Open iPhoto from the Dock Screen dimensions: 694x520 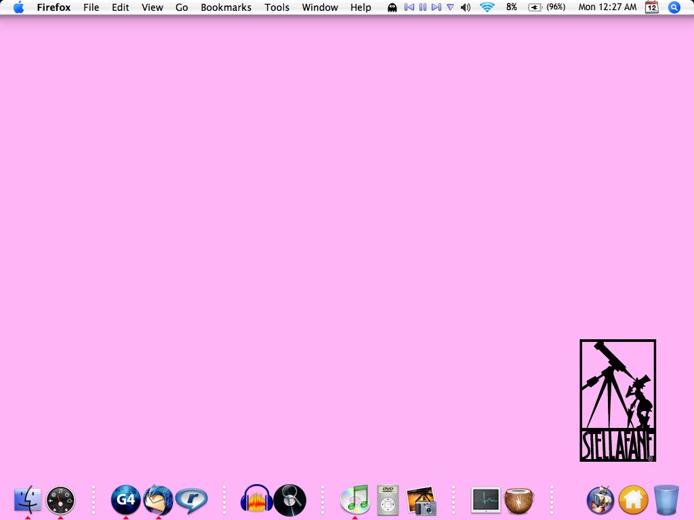coord(421,500)
